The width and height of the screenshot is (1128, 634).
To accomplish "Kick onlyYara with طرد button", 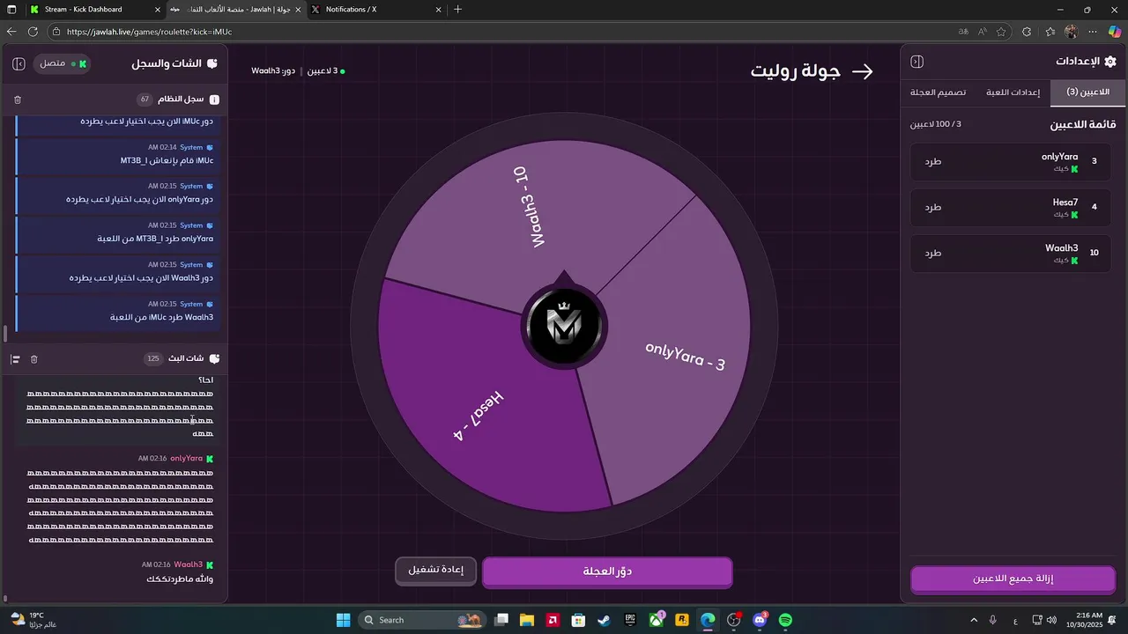I will pos(932,161).
